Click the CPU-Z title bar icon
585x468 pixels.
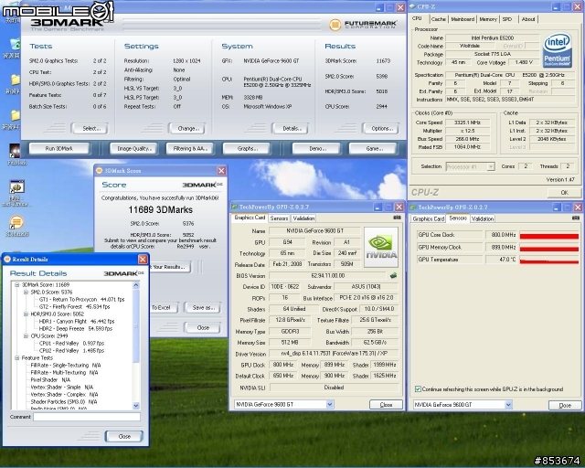[412, 6]
